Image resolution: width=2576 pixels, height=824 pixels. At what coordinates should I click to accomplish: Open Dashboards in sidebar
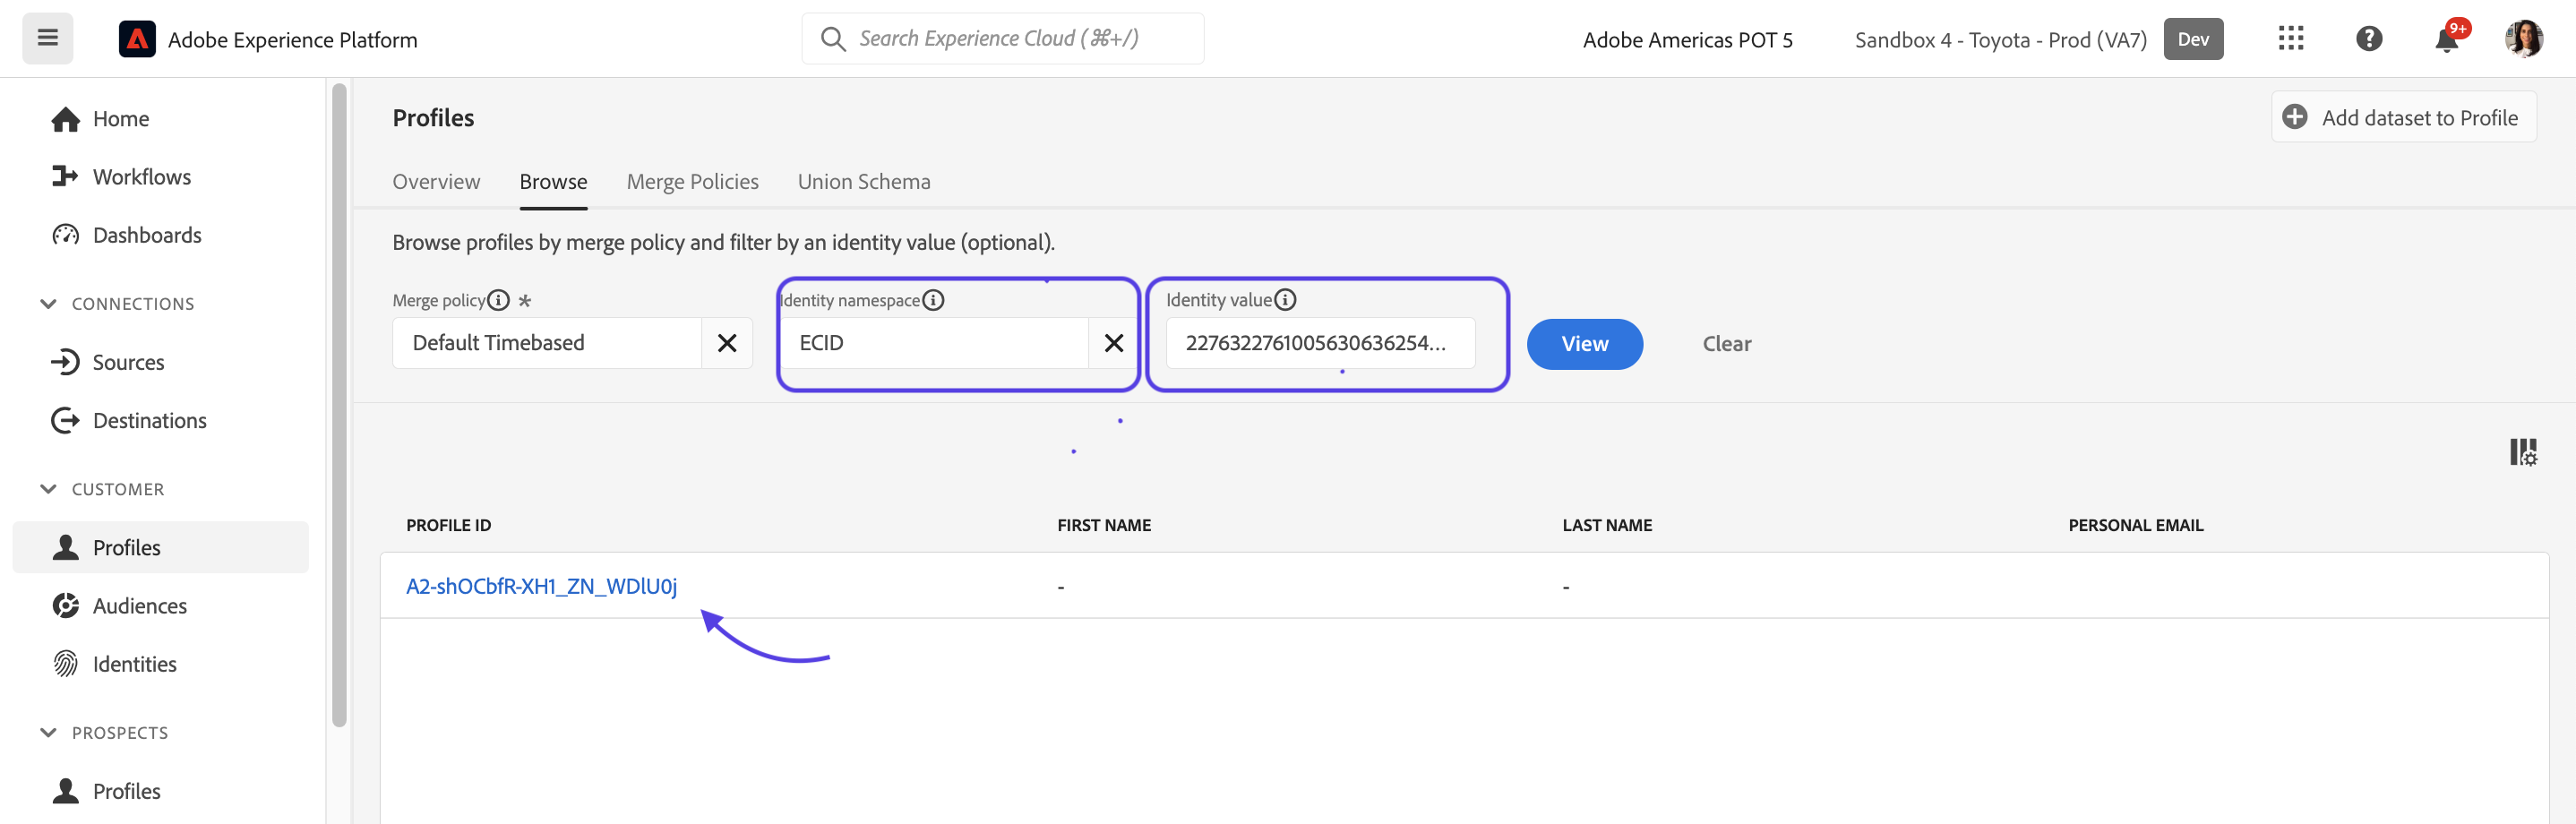(126, 235)
